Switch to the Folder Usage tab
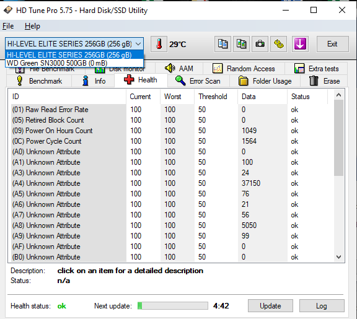 265,81
